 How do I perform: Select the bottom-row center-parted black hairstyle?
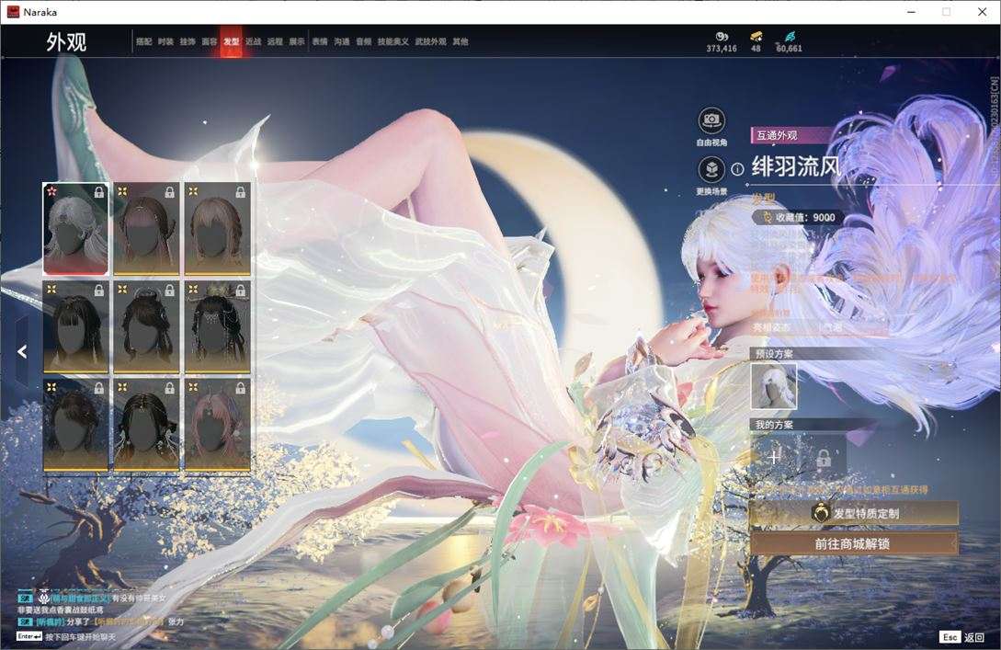[x=146, y=426]
